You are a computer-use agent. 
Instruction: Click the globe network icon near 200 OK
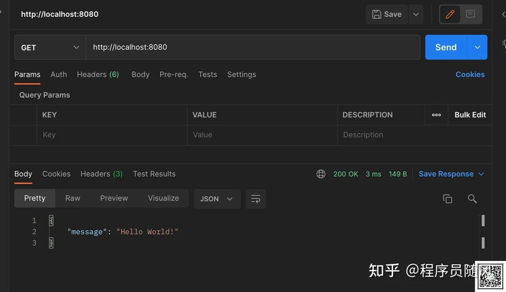(x=321, y=174)
